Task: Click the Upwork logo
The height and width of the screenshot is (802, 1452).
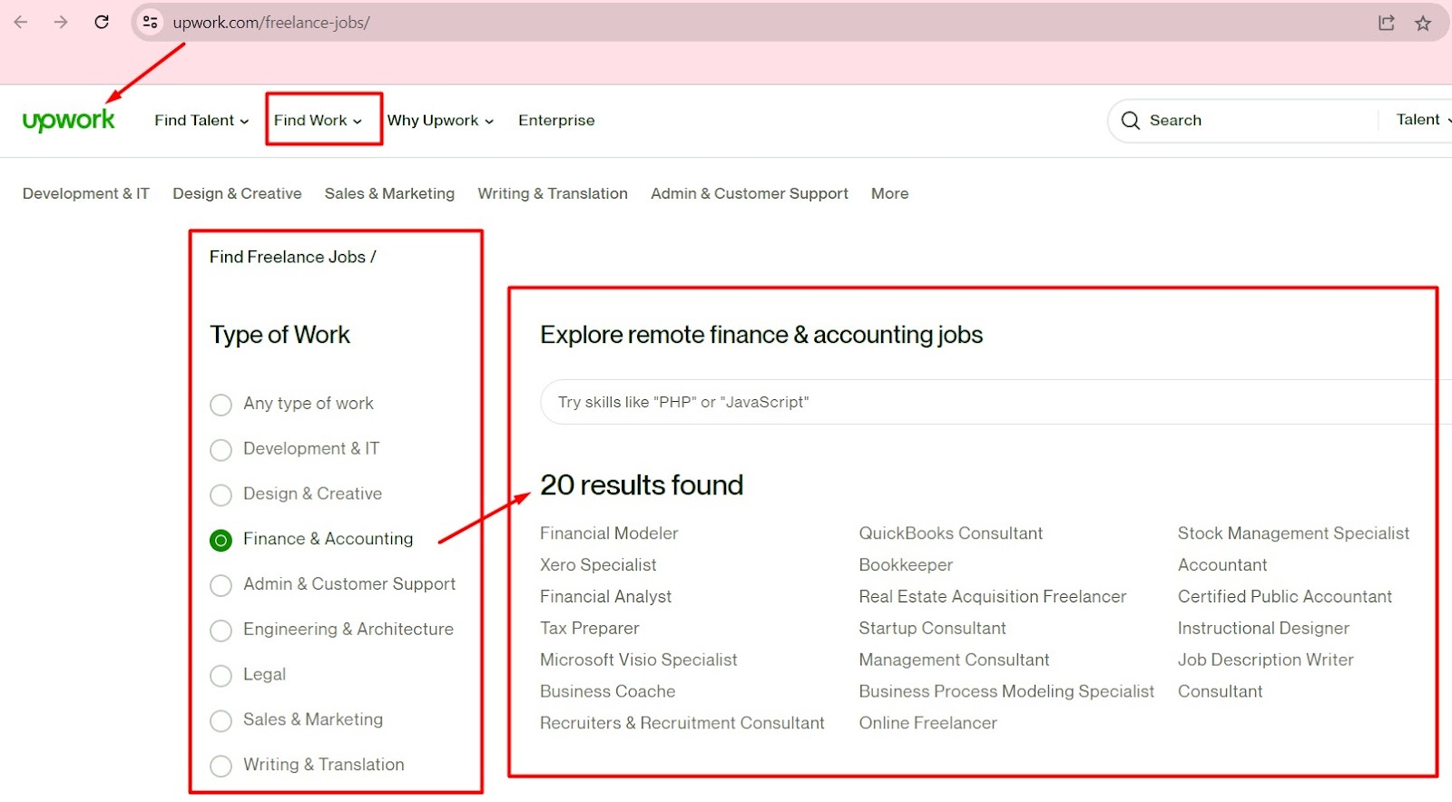Action: (69, 120)
